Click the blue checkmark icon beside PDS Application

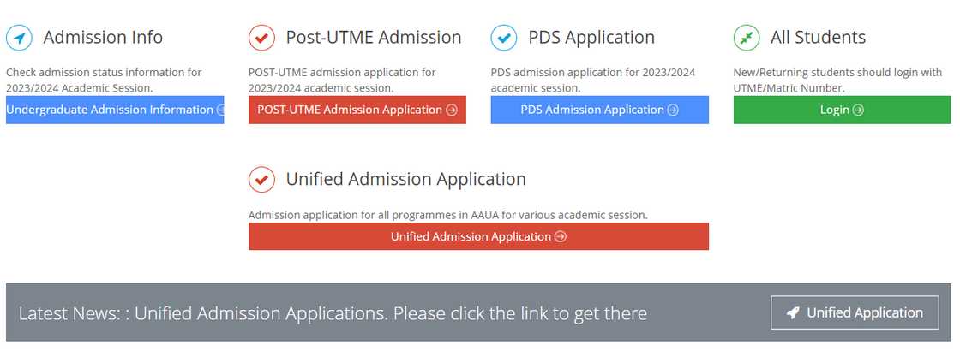504,38
